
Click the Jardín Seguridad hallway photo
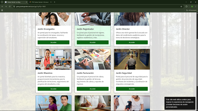pos(132,59)
